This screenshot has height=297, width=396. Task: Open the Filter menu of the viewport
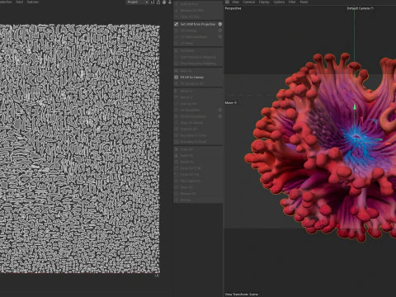click(x=292, y=2)
